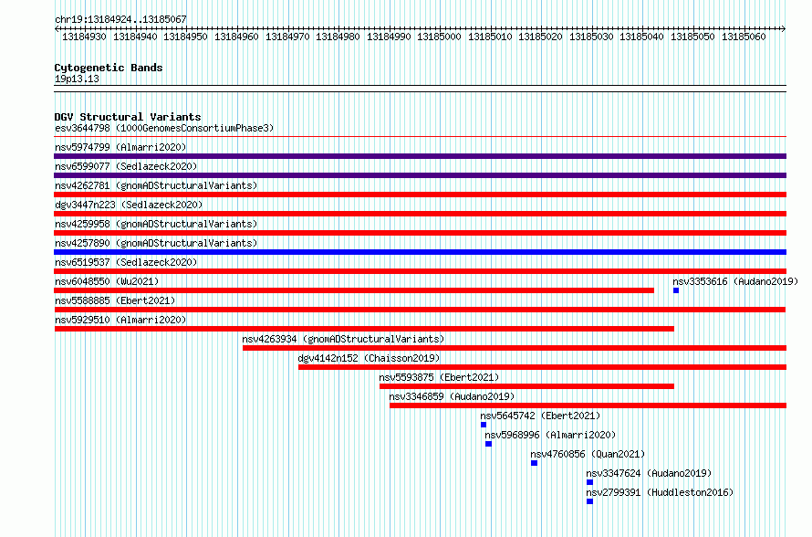Click the chr19:13184924..13185067 region label
The width and height of the screenshot is (812, 537).
[120, 20]
